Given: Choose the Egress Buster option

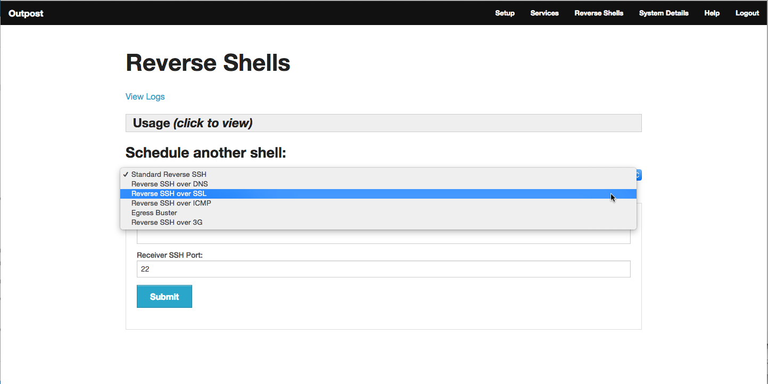Looking at the screenshot, I should tap(154, 213).
